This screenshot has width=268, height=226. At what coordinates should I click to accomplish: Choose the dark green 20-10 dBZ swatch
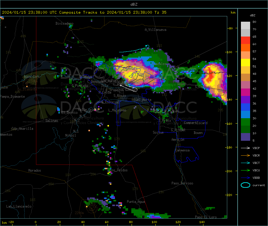click(245, 129)
